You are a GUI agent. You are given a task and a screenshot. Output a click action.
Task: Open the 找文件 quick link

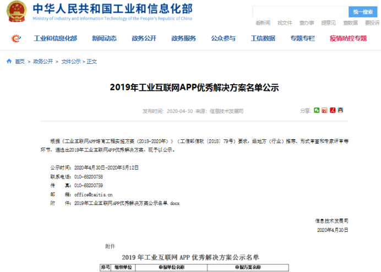(x=285, y=23)
